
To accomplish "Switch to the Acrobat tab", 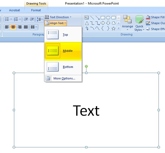I will point(15,10).
